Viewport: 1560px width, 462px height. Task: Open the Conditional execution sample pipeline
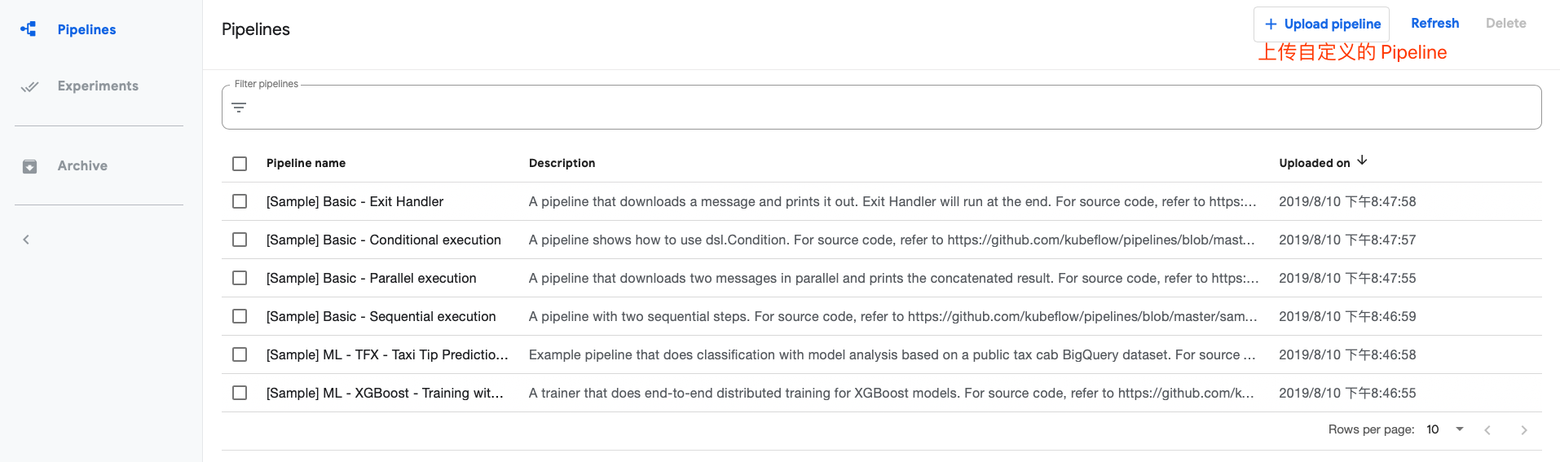tap(383, 240)
